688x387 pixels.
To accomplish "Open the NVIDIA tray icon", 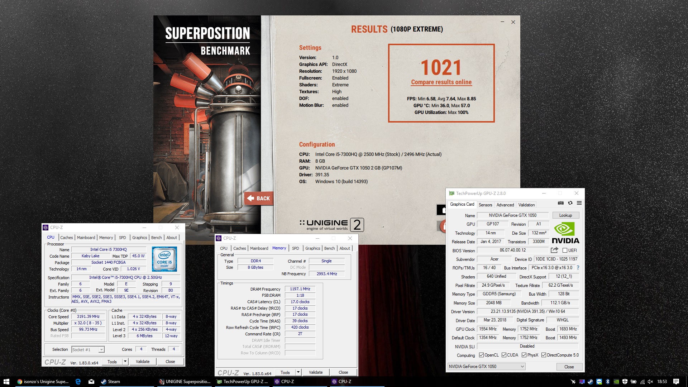I will click(616, 382).
